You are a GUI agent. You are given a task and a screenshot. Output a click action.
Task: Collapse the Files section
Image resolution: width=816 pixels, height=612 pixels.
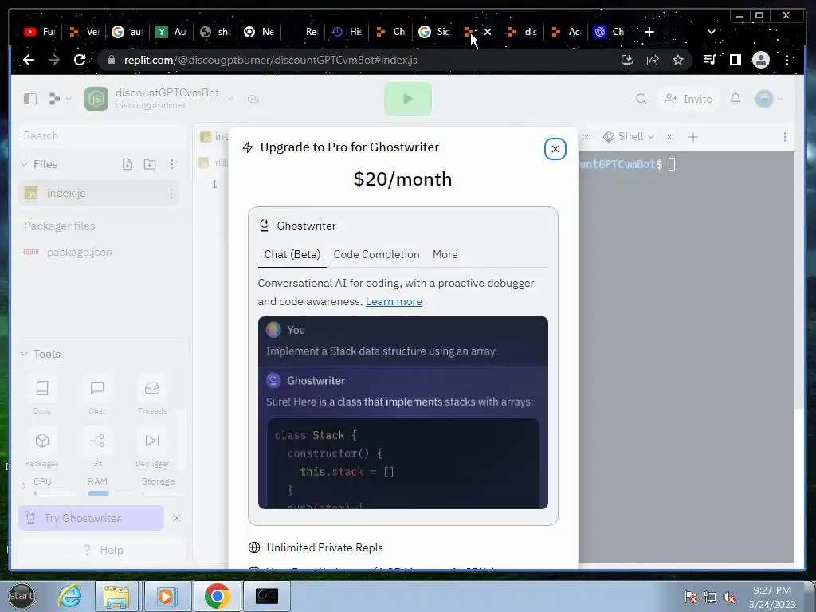(x=23, y=164)
